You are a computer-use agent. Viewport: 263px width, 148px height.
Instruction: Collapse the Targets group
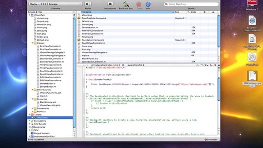30,115
